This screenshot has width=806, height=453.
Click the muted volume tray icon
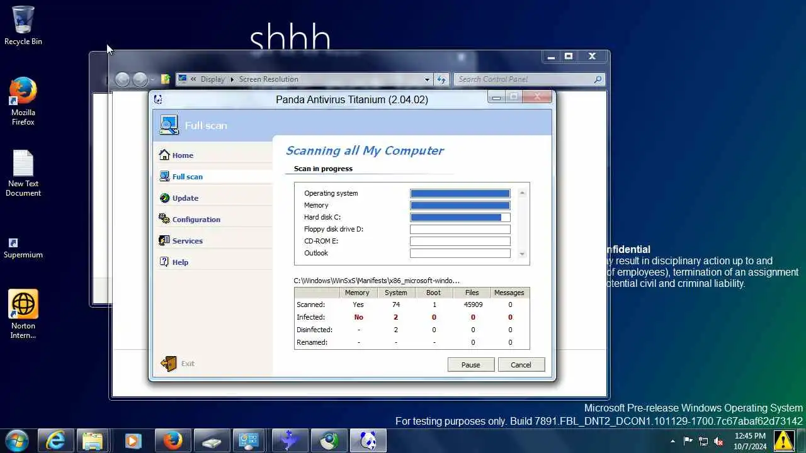click(x=718, y=441)
